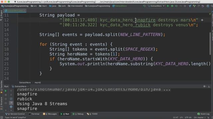Click the main folder breadcrumb

point(43,6)
